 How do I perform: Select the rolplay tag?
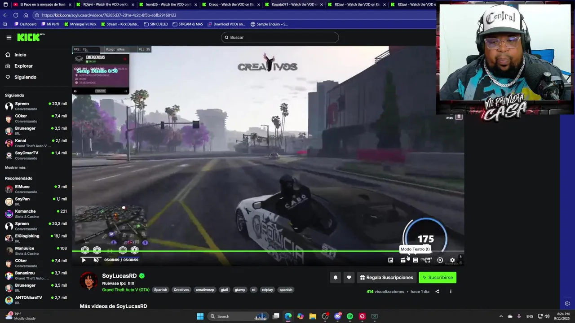pyautogui.click(x=268, y=290)
